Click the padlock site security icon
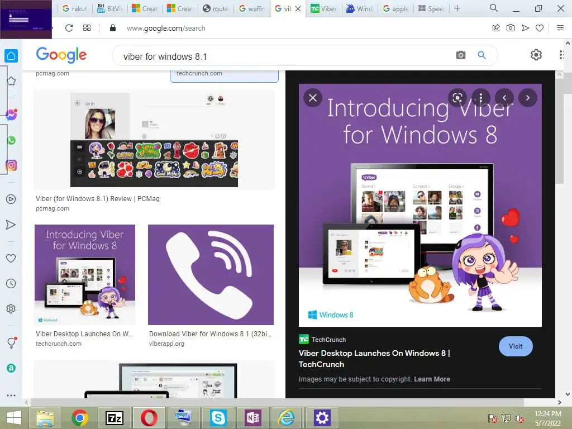 [x=113, y=28]
